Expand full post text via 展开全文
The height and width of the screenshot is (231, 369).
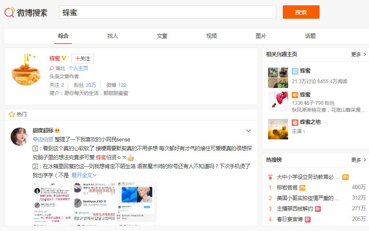(84, 175)
